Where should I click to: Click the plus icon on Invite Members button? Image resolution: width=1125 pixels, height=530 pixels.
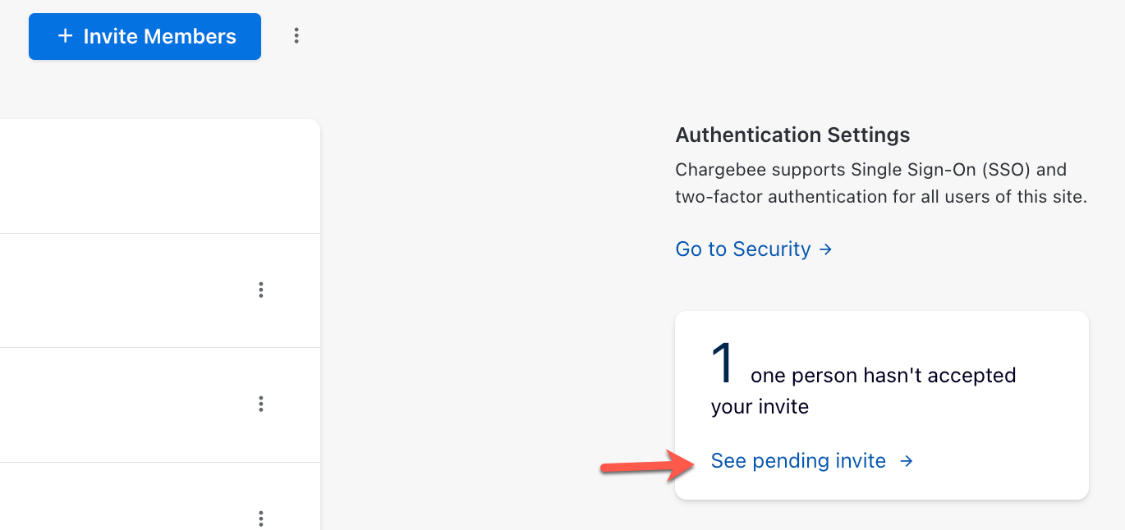(63, 35)
